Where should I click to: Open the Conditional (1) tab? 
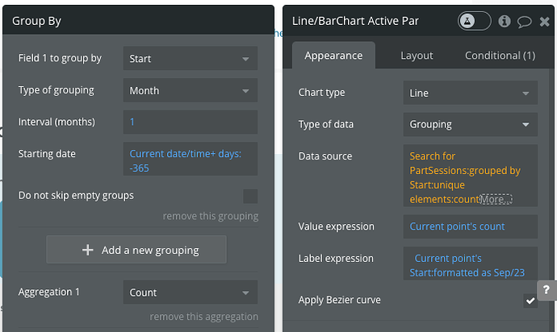(500, 56)
